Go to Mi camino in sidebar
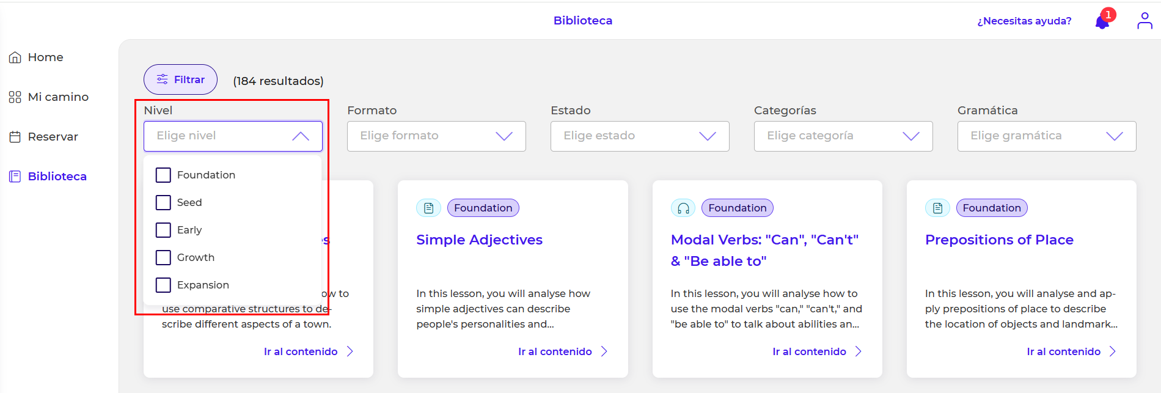Screen dimensions: 1161x393 tap(58, 97)
